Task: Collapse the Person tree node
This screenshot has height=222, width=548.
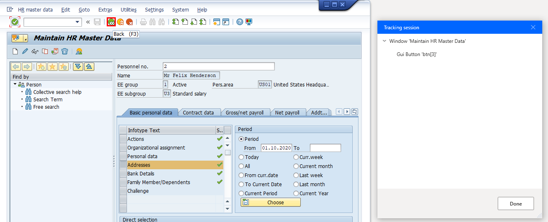Action: point(15,84)
